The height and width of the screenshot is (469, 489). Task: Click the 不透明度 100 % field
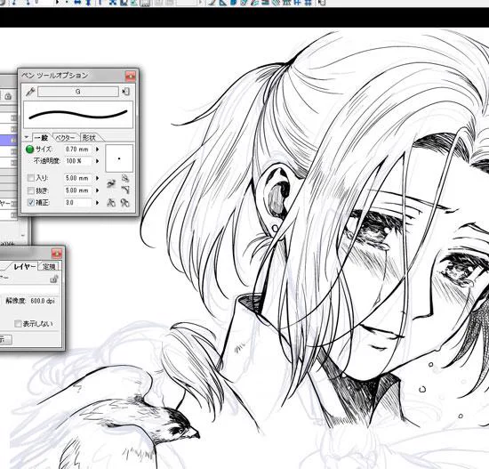(77, 161)
